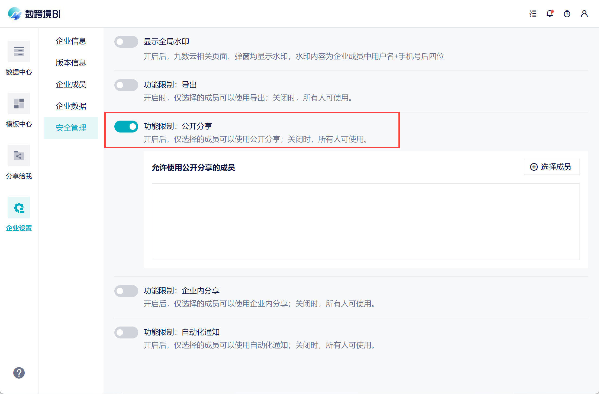Open the user profile icon
Screen dimensions: 599x394
(584, 14)
